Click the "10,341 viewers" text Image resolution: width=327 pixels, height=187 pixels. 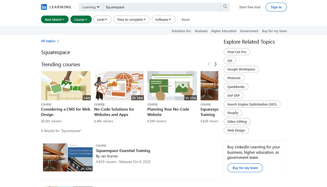coord(51,121)
